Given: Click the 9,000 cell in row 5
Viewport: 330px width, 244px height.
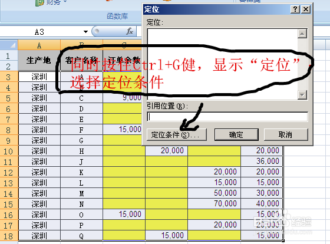Looking at the screenshot, I should click(123, 98).
